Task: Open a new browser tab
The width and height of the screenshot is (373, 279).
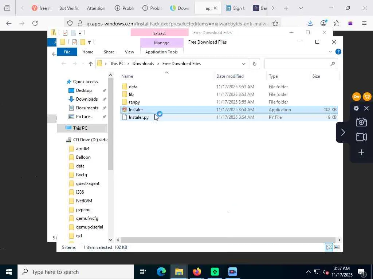Action: point(286,8)
